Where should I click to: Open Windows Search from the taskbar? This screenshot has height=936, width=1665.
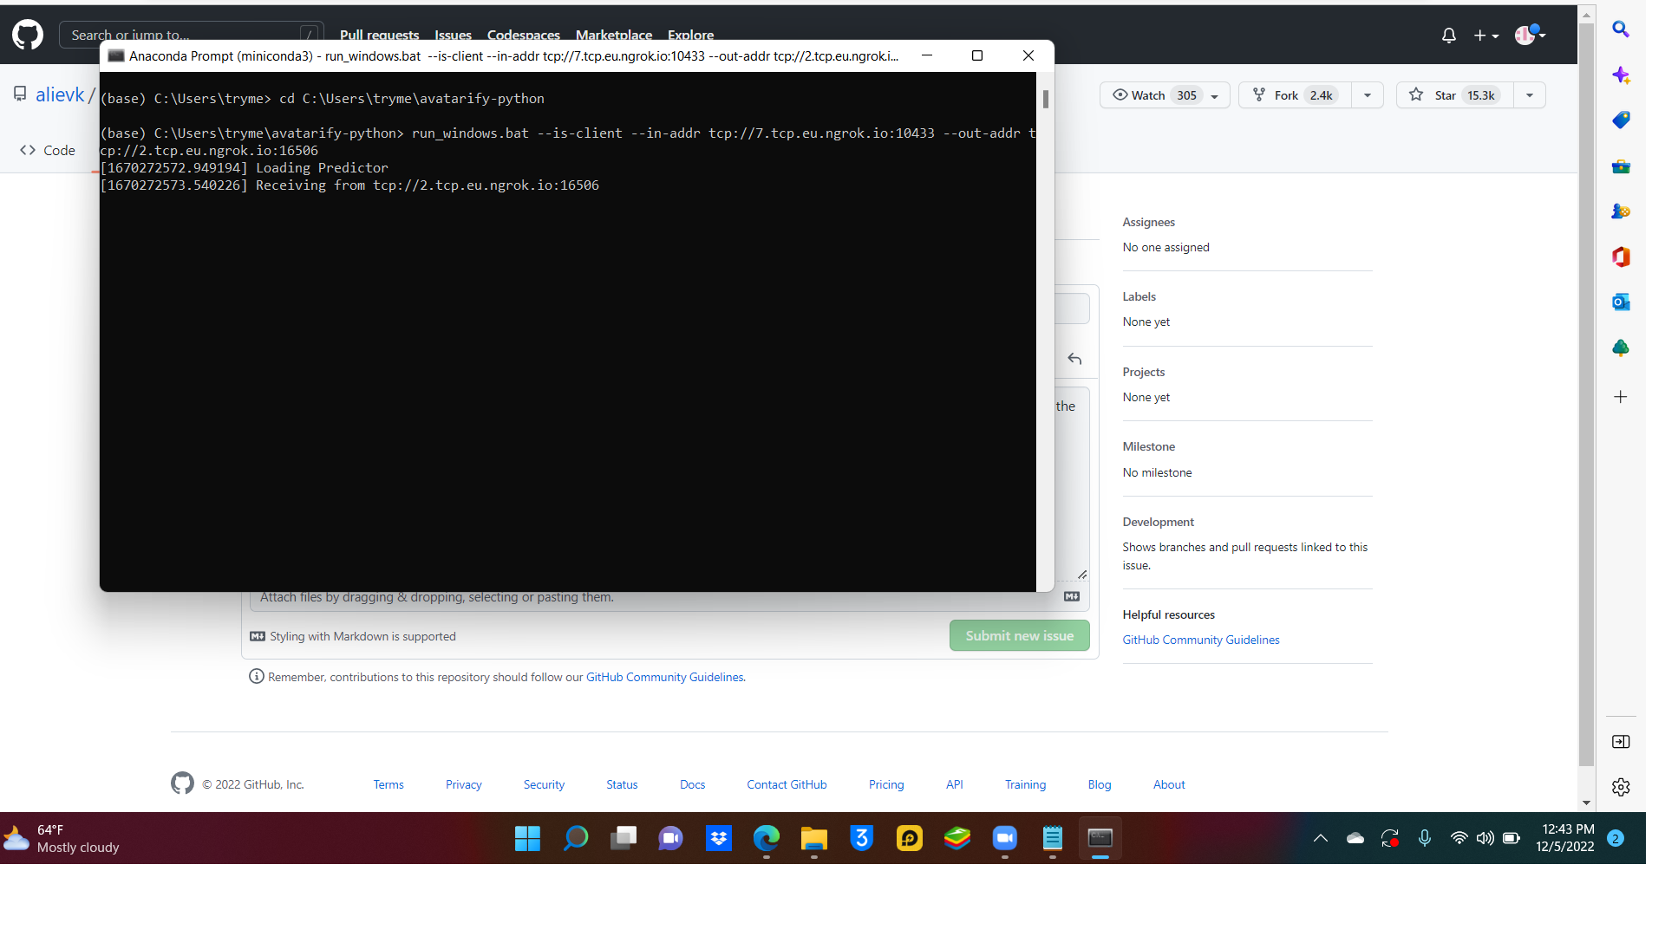click(x=575, y=838)
